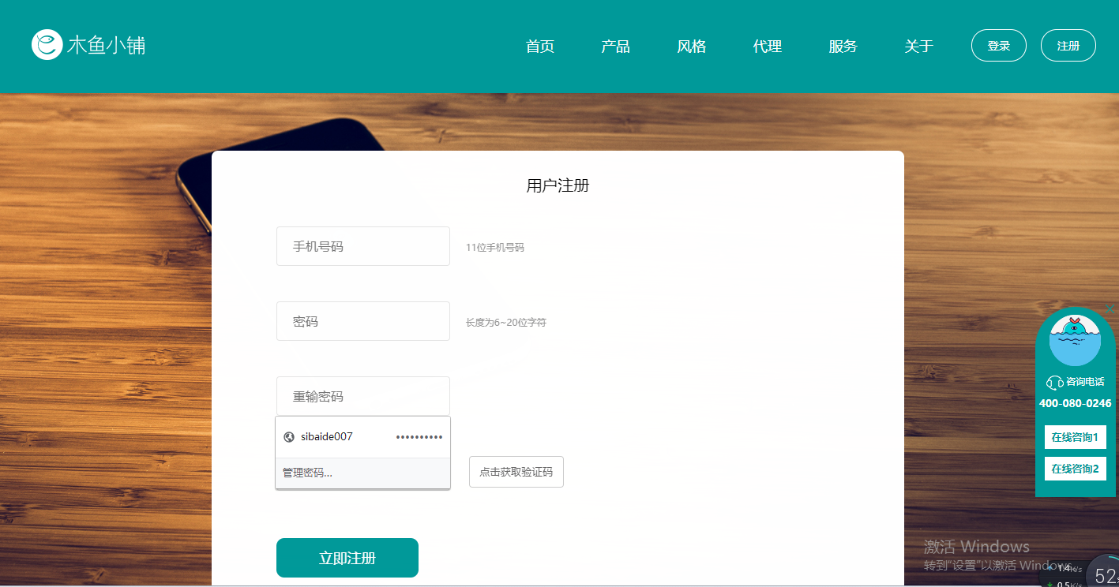Open the 风格 navigation item
This screenshot has width=1119, height=587.
click(692, 46)
